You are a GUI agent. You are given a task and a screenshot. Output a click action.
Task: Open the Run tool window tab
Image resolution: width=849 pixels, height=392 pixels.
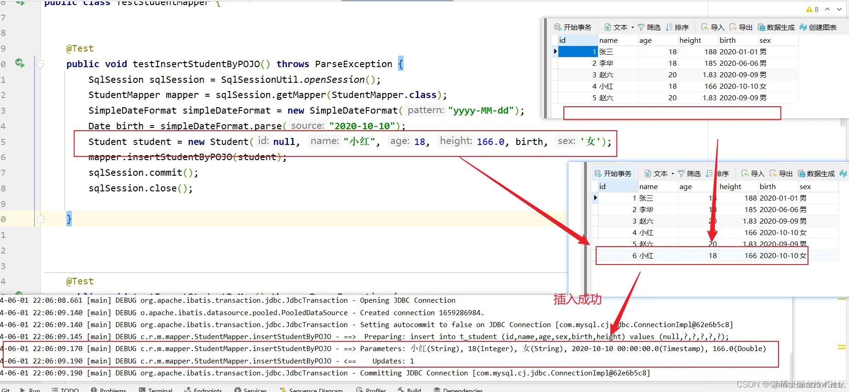click(30, 390)
